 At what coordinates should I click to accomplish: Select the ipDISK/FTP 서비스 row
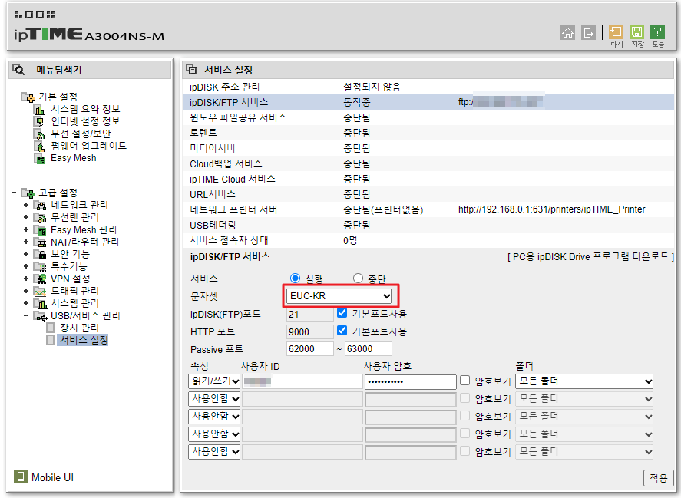tap(428, 103)
